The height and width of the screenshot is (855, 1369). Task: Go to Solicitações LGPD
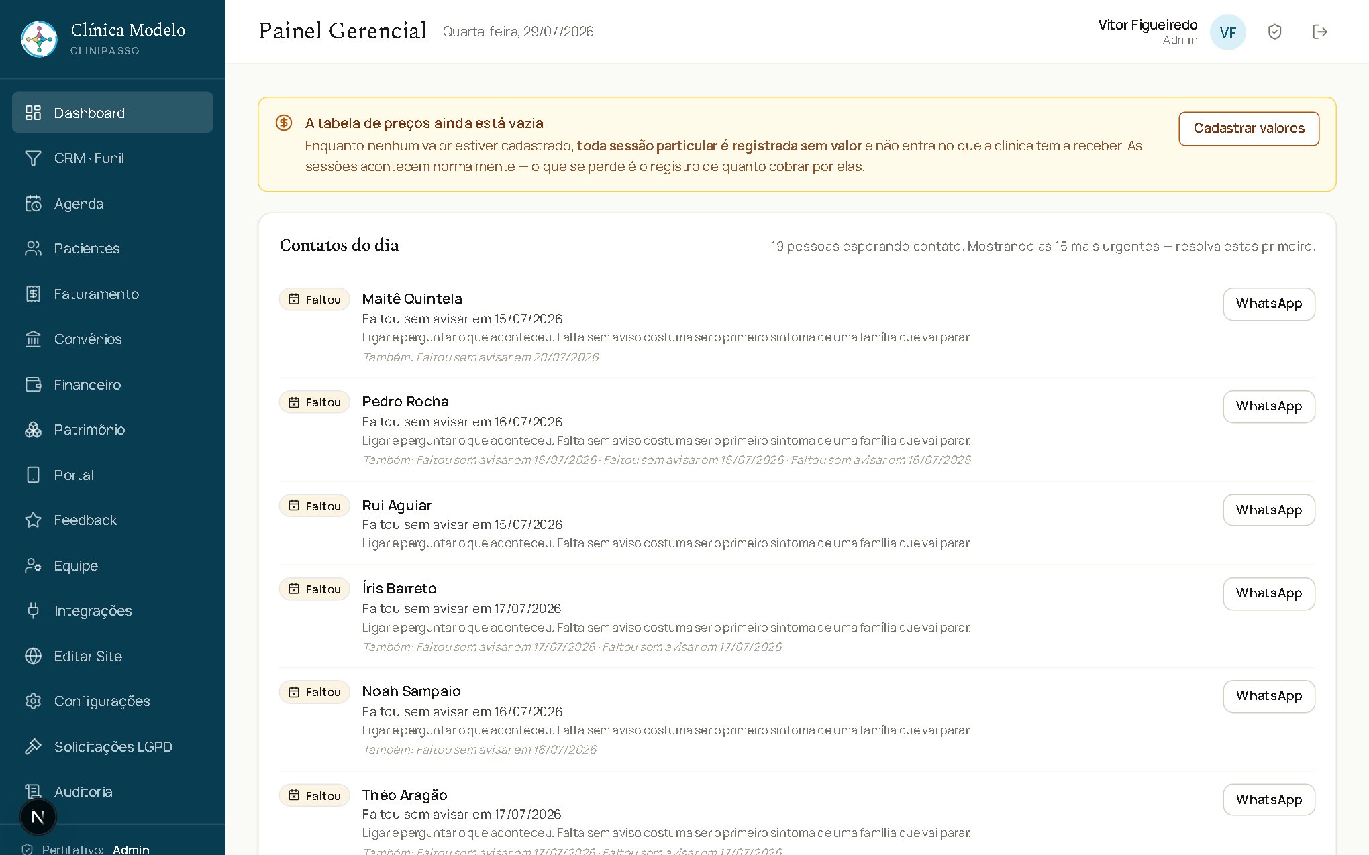coord(113,746)
